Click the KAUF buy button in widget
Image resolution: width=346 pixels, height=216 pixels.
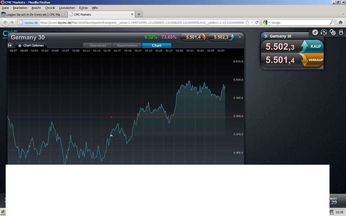tap(311, 46)
